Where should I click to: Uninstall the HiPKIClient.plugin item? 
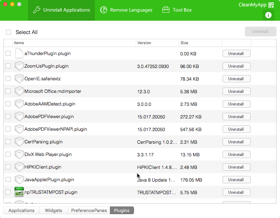pos(236,167)
